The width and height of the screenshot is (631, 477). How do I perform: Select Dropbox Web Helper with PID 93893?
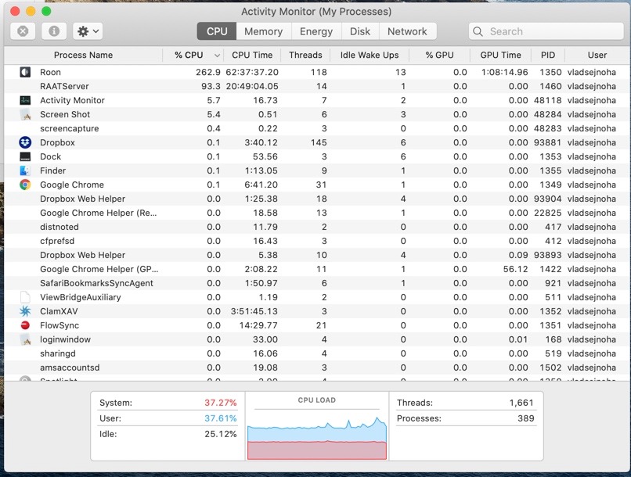(x=317, y=255)
